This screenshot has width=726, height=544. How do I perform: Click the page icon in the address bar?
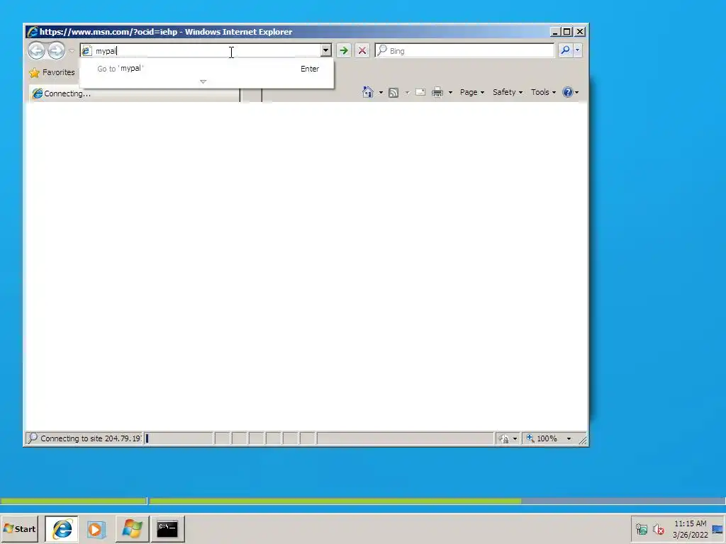point(86,51)
